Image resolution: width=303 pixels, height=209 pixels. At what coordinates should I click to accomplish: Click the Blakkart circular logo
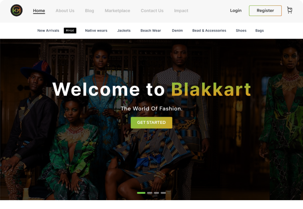[x=16, y=10]
